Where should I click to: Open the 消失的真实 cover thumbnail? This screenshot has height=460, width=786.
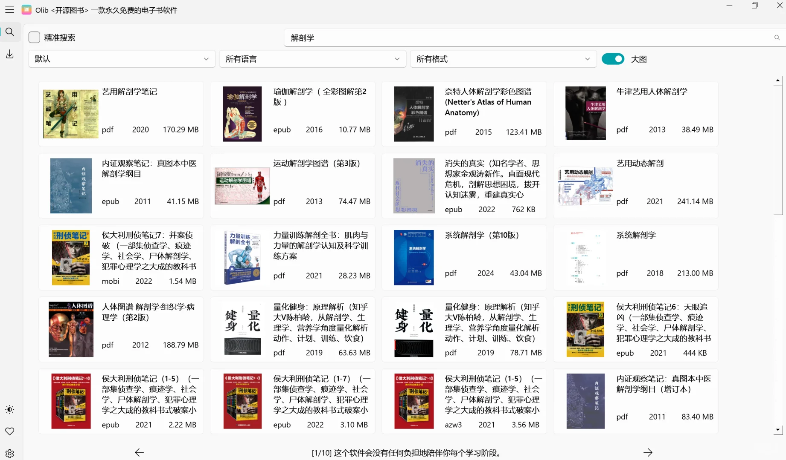point(414,186)
